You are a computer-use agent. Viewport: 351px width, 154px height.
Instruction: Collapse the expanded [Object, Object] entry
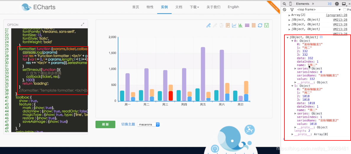pyautogui.click(x=287, y=37)
